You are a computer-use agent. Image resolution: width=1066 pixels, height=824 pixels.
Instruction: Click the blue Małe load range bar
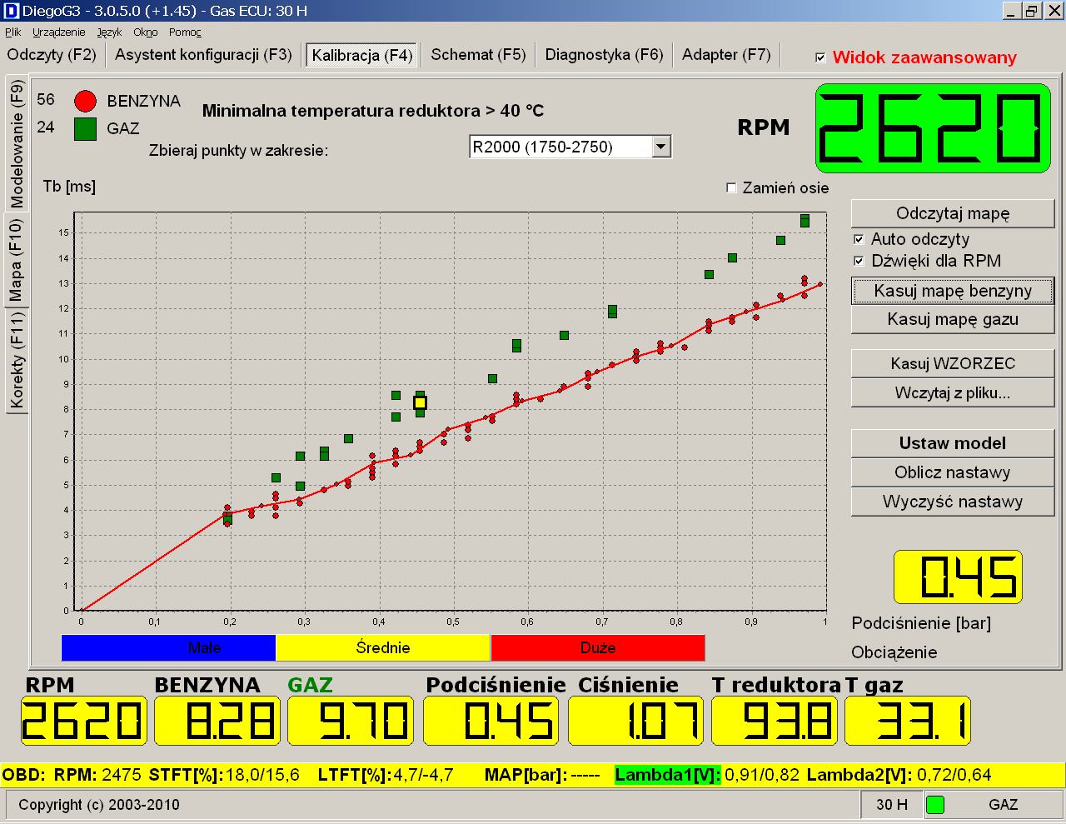168,647
